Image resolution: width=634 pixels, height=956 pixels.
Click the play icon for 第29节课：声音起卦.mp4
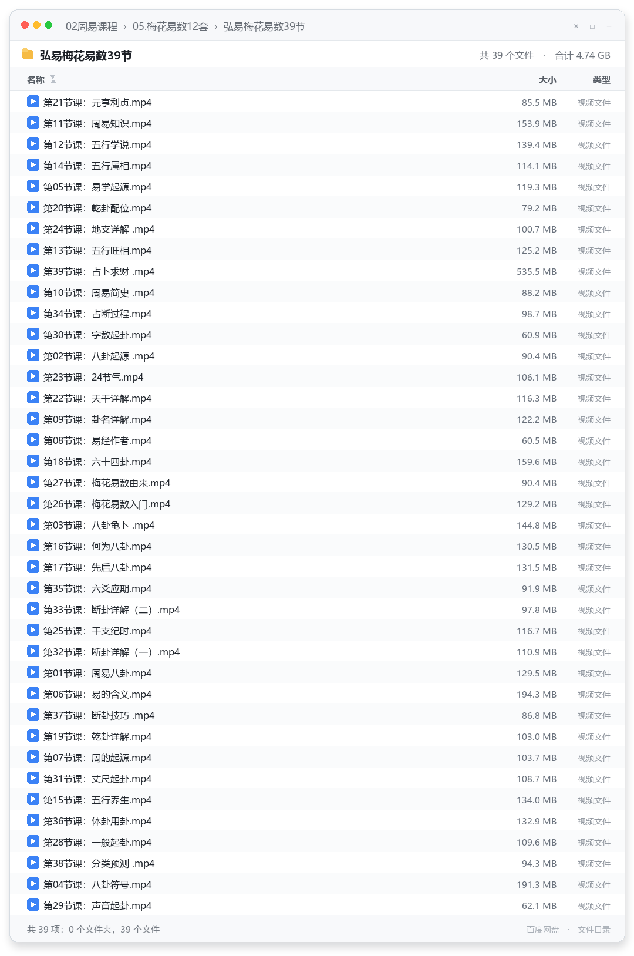point(33,905)
